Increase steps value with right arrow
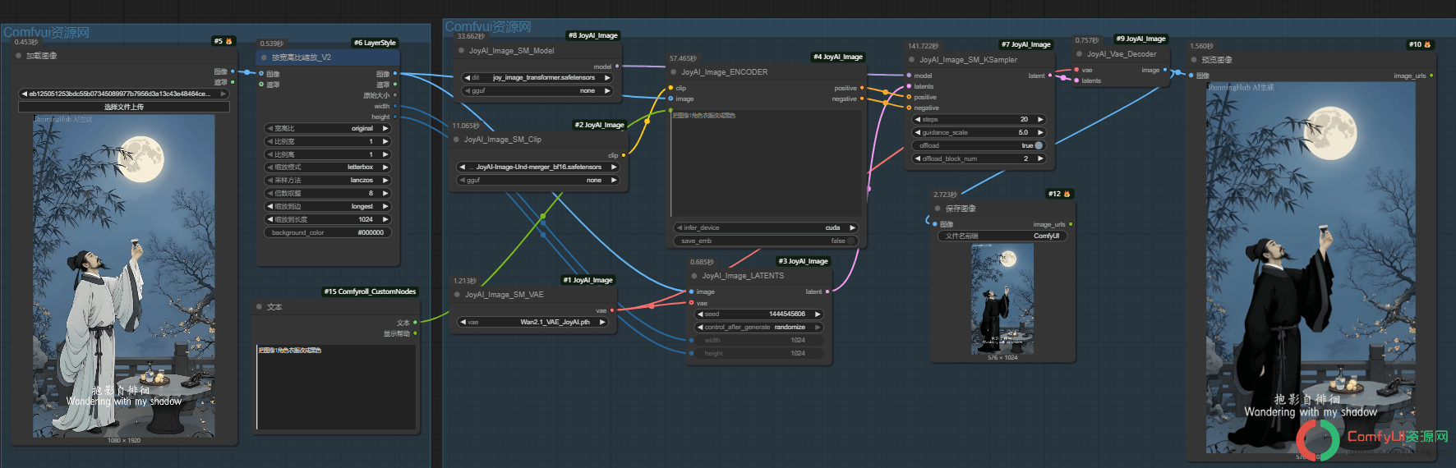 (1040, 119)
